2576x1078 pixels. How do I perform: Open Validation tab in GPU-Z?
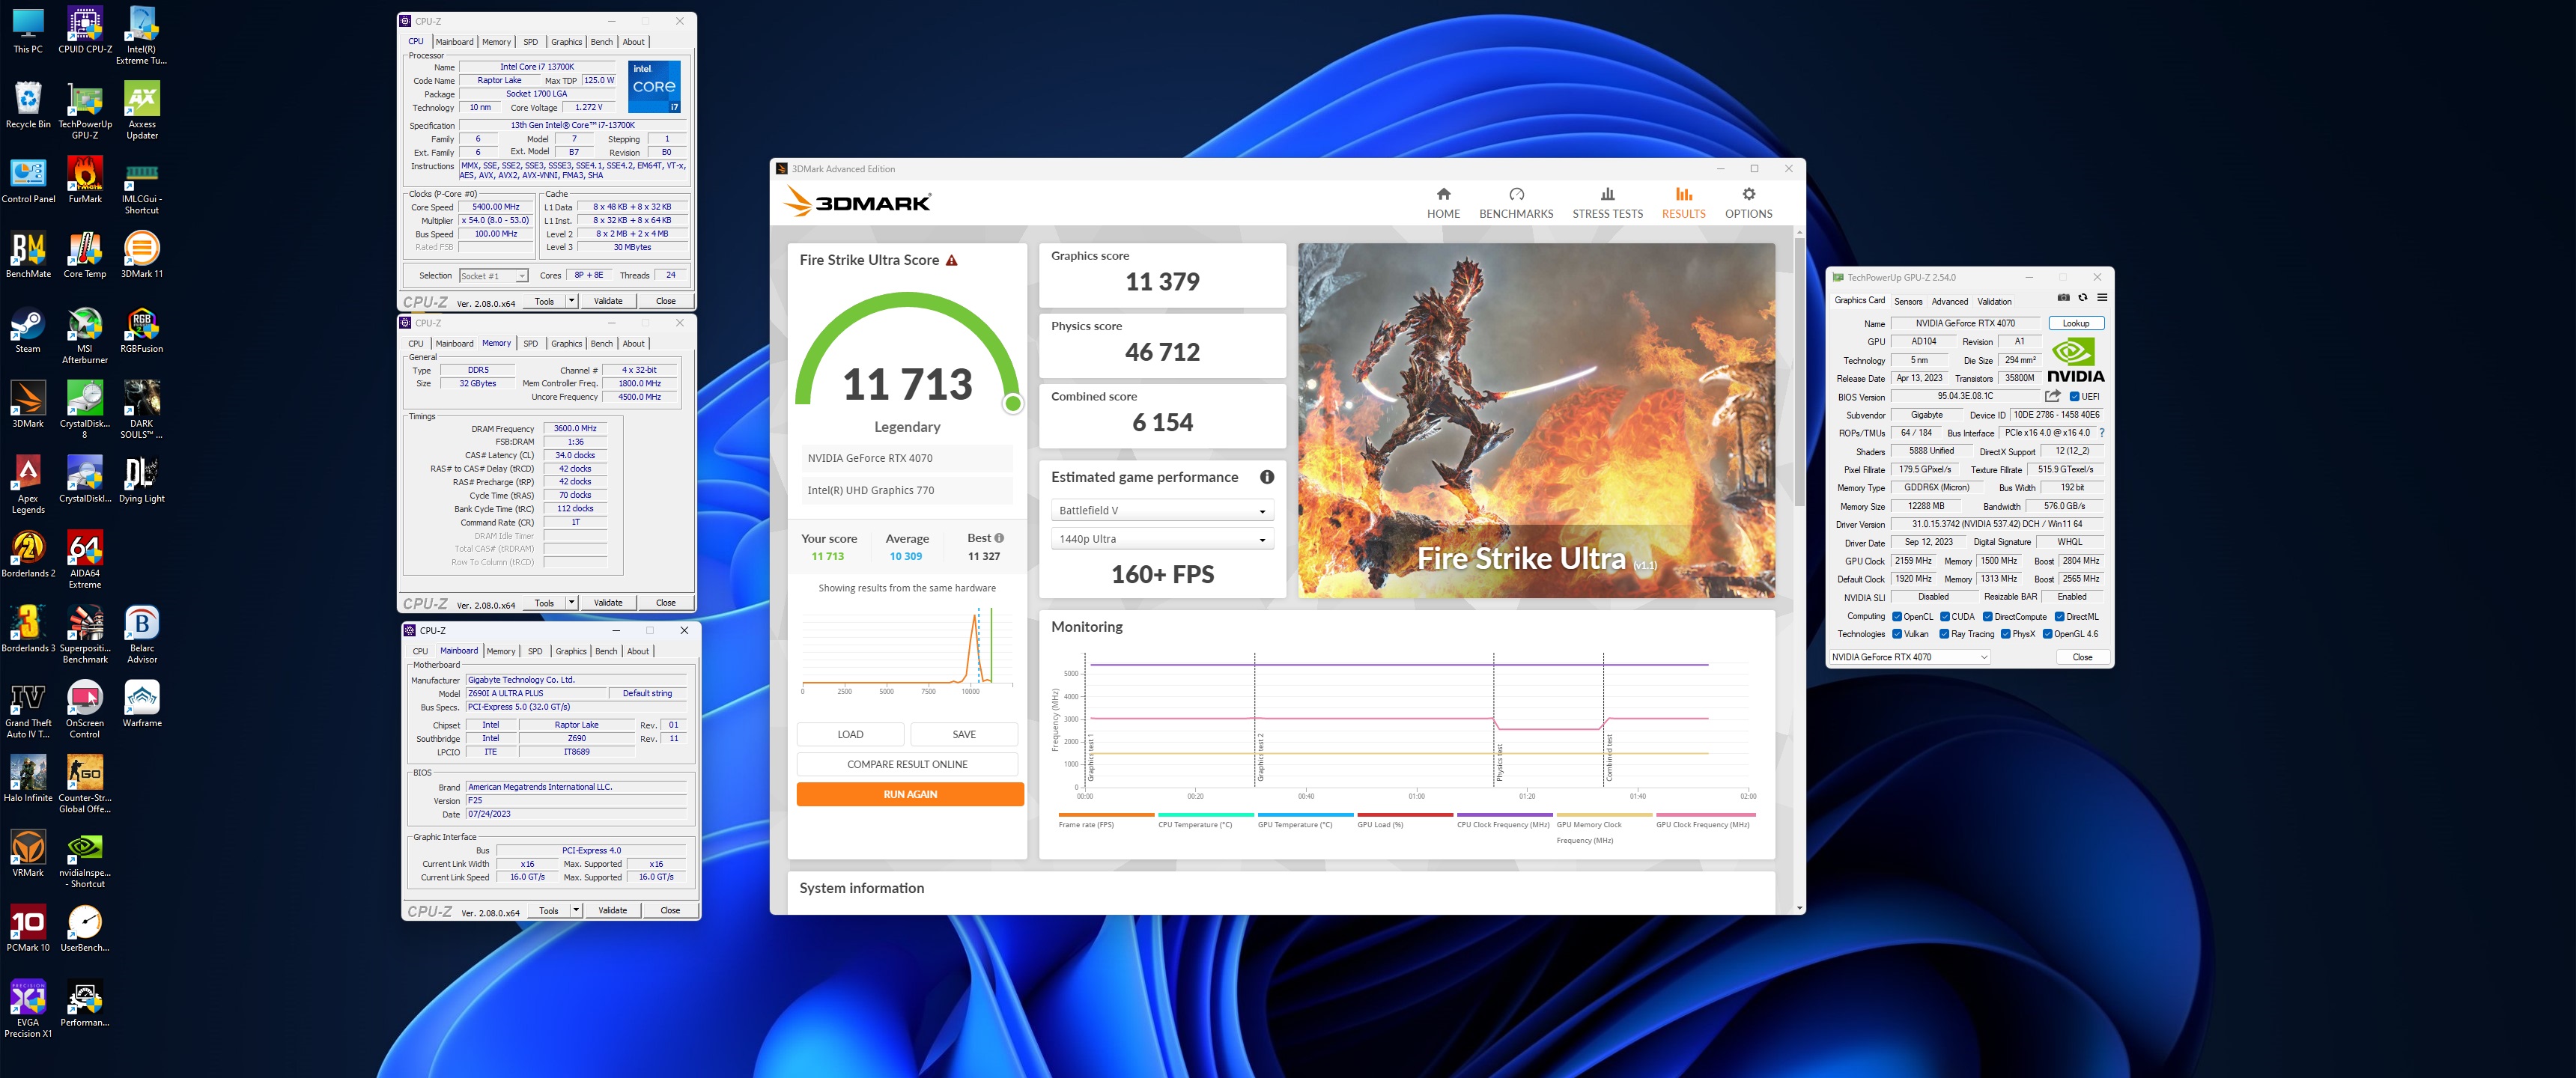1995,301
